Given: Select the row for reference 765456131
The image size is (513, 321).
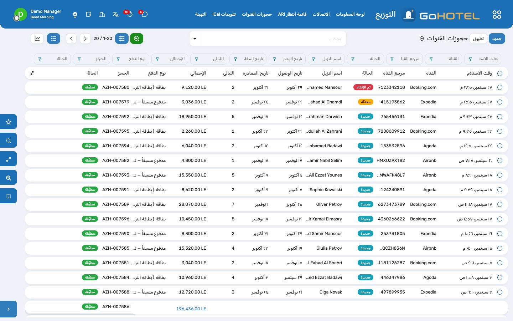Looking at the screenshot, I should point(500,117).
